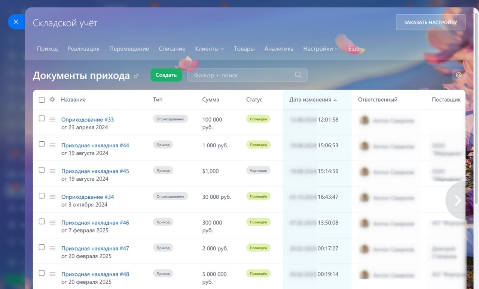
Task: Open column settings via gear next to header checkbox
Action: pos(52,99)
